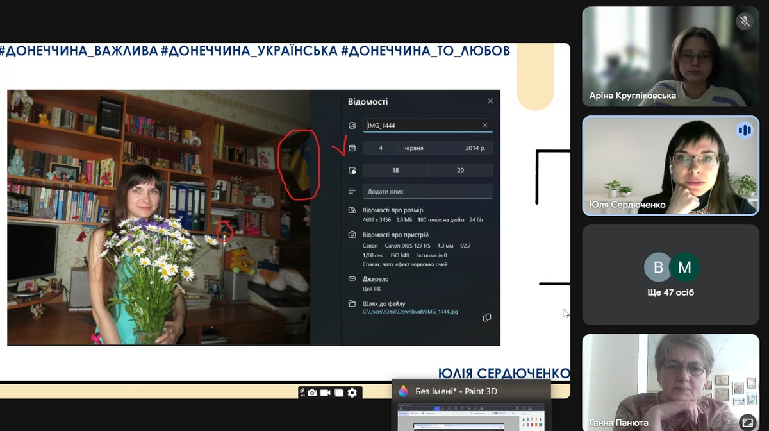Open the year selector showing 2014 р.

475,148
